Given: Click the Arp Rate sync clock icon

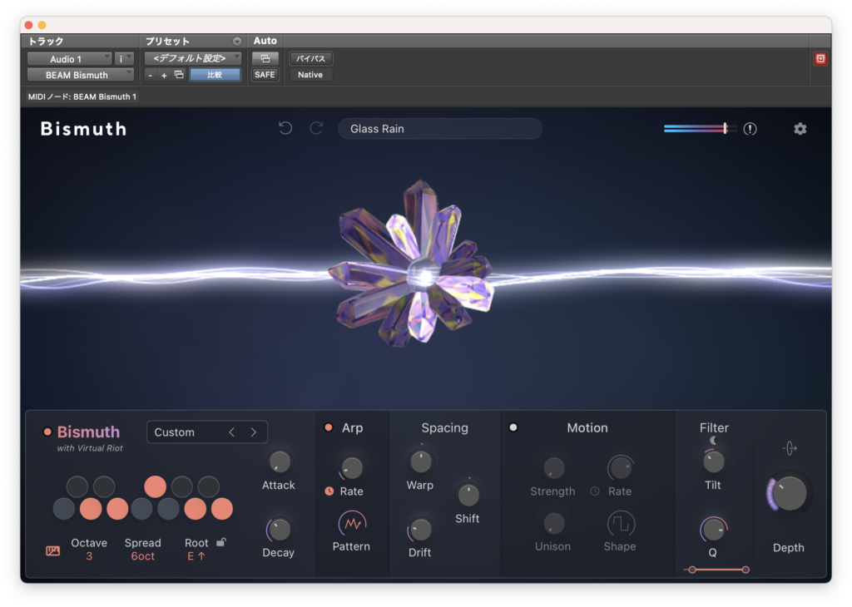Looking at the screenshot, I should point(329,491).
